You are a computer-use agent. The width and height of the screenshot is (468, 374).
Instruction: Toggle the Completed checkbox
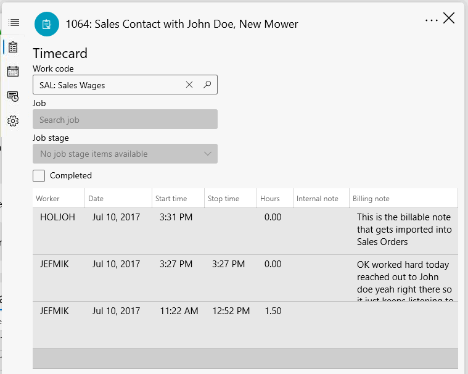(x=39, y=176)
